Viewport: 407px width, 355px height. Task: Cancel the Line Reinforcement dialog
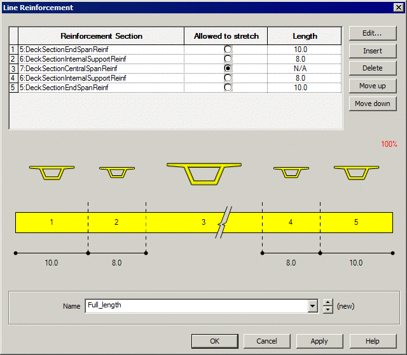click(x=266, y=341)
